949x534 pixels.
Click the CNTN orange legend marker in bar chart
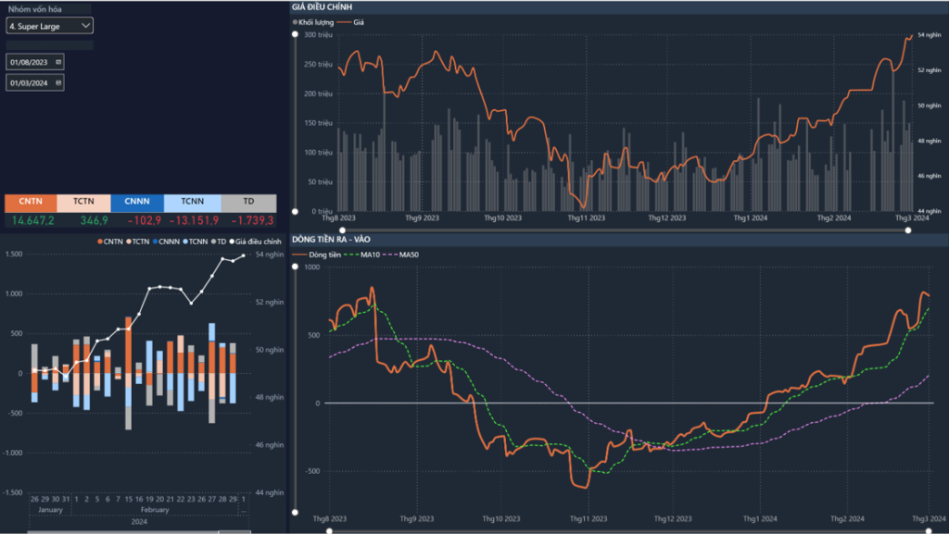[x=101, y=241]
